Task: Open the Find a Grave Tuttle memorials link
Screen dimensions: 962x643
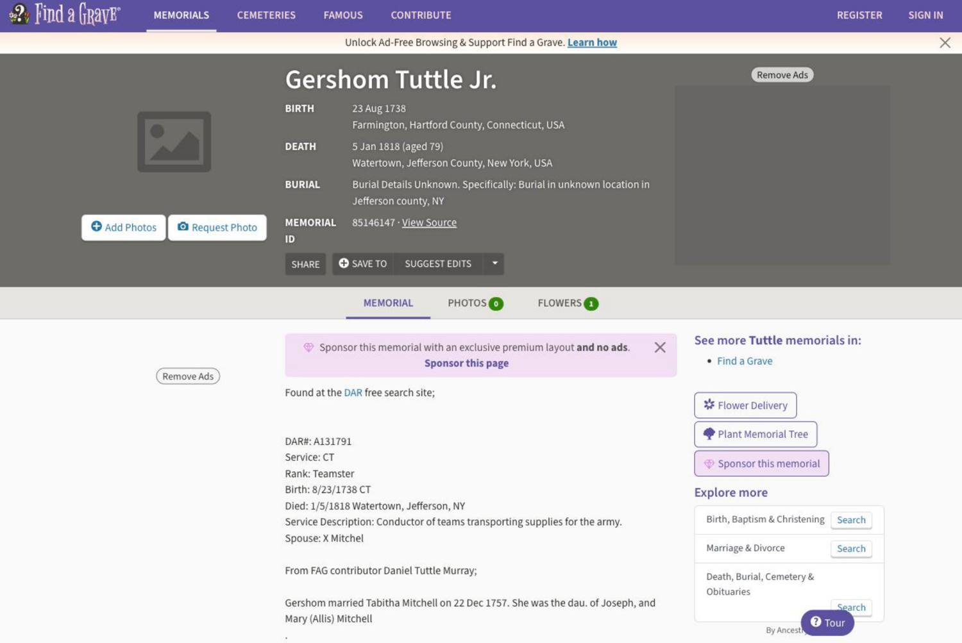Action: (745, 361)
